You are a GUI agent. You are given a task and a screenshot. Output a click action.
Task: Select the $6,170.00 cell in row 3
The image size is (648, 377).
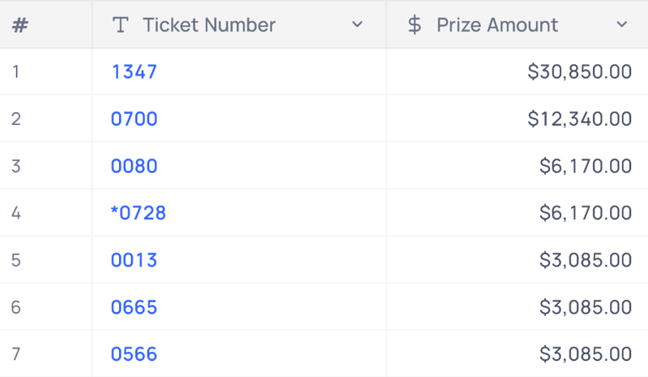[515, 166]
